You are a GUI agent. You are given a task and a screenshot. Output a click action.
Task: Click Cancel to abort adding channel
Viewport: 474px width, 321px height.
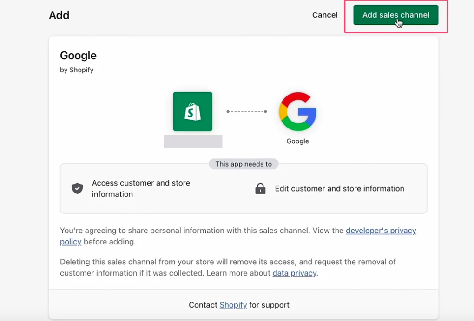325,15
